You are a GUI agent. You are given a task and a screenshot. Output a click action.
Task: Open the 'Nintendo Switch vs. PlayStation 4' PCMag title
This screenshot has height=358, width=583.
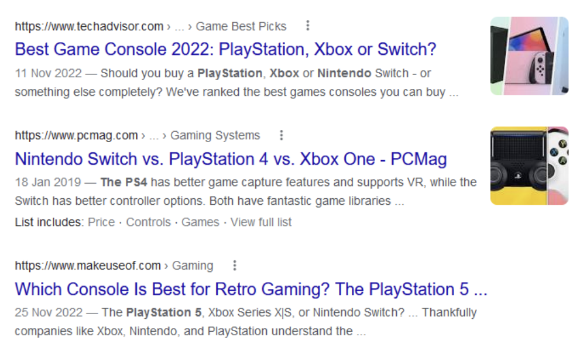pyautogui.click(x=231, y=159)
